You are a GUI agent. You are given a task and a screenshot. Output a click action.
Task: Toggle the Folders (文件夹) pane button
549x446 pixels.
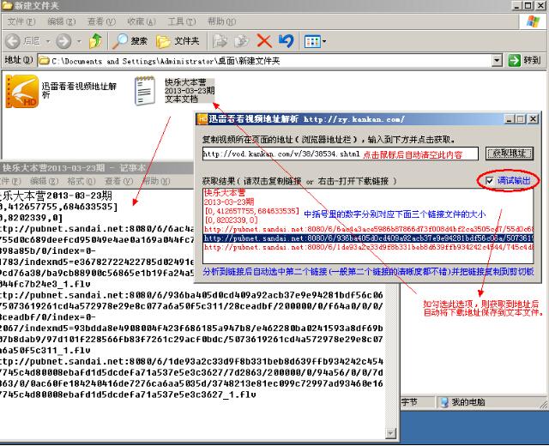[x=179, y=40]
